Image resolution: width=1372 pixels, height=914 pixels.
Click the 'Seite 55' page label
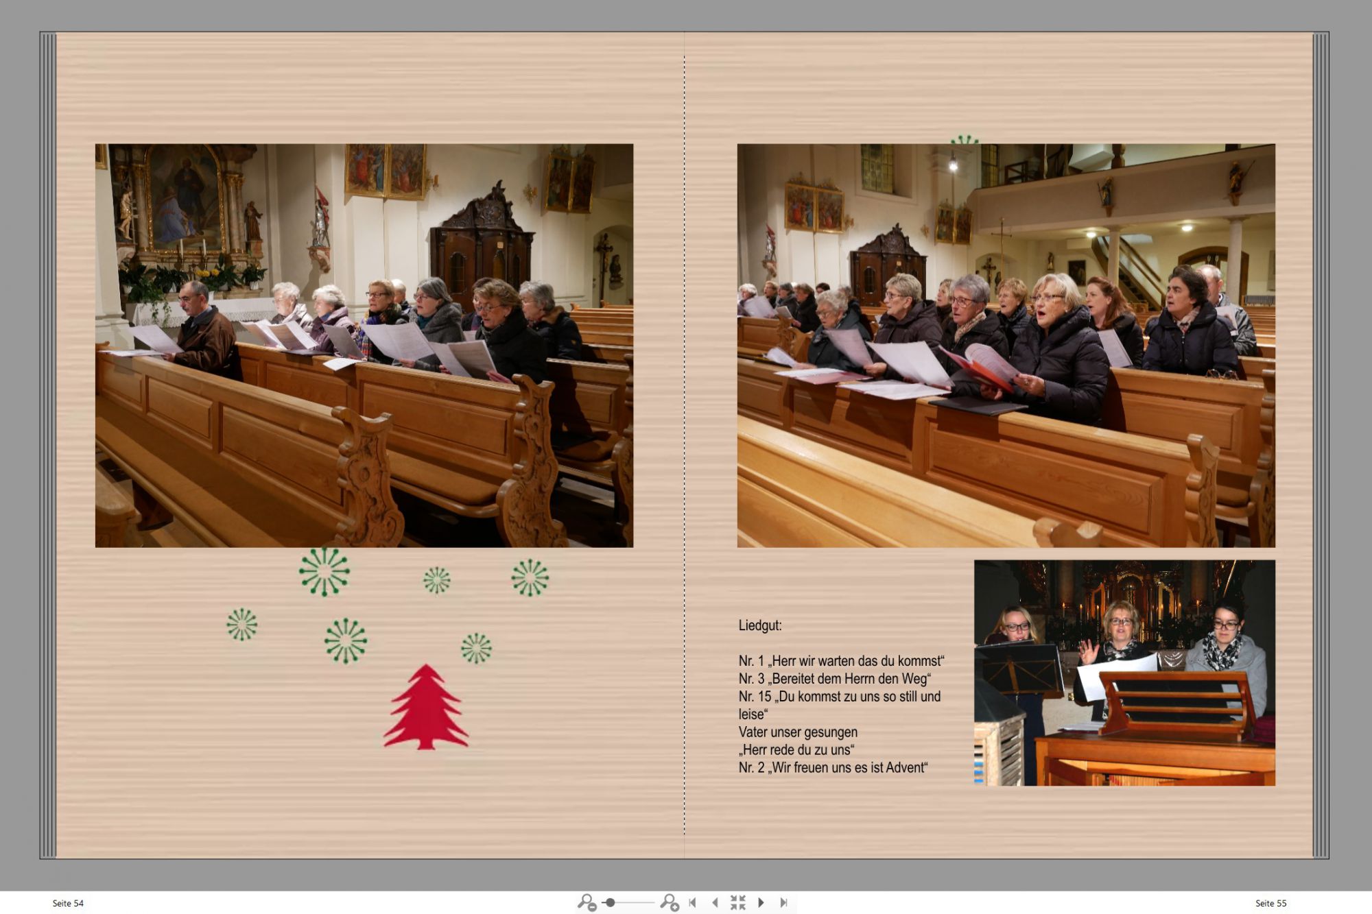click(x=1271, y=903)
